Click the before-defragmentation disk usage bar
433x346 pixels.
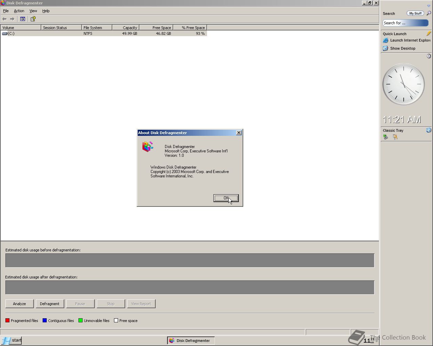click(x=190, y=261)
